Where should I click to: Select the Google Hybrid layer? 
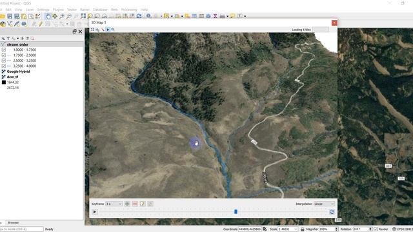pos(18,72)
